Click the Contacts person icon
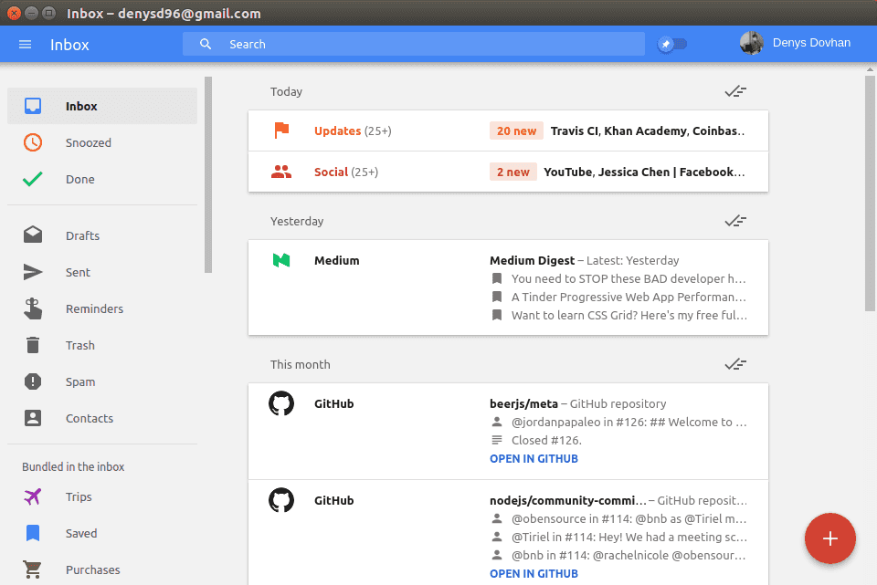The image size is (877, 585). click(33, 418)
